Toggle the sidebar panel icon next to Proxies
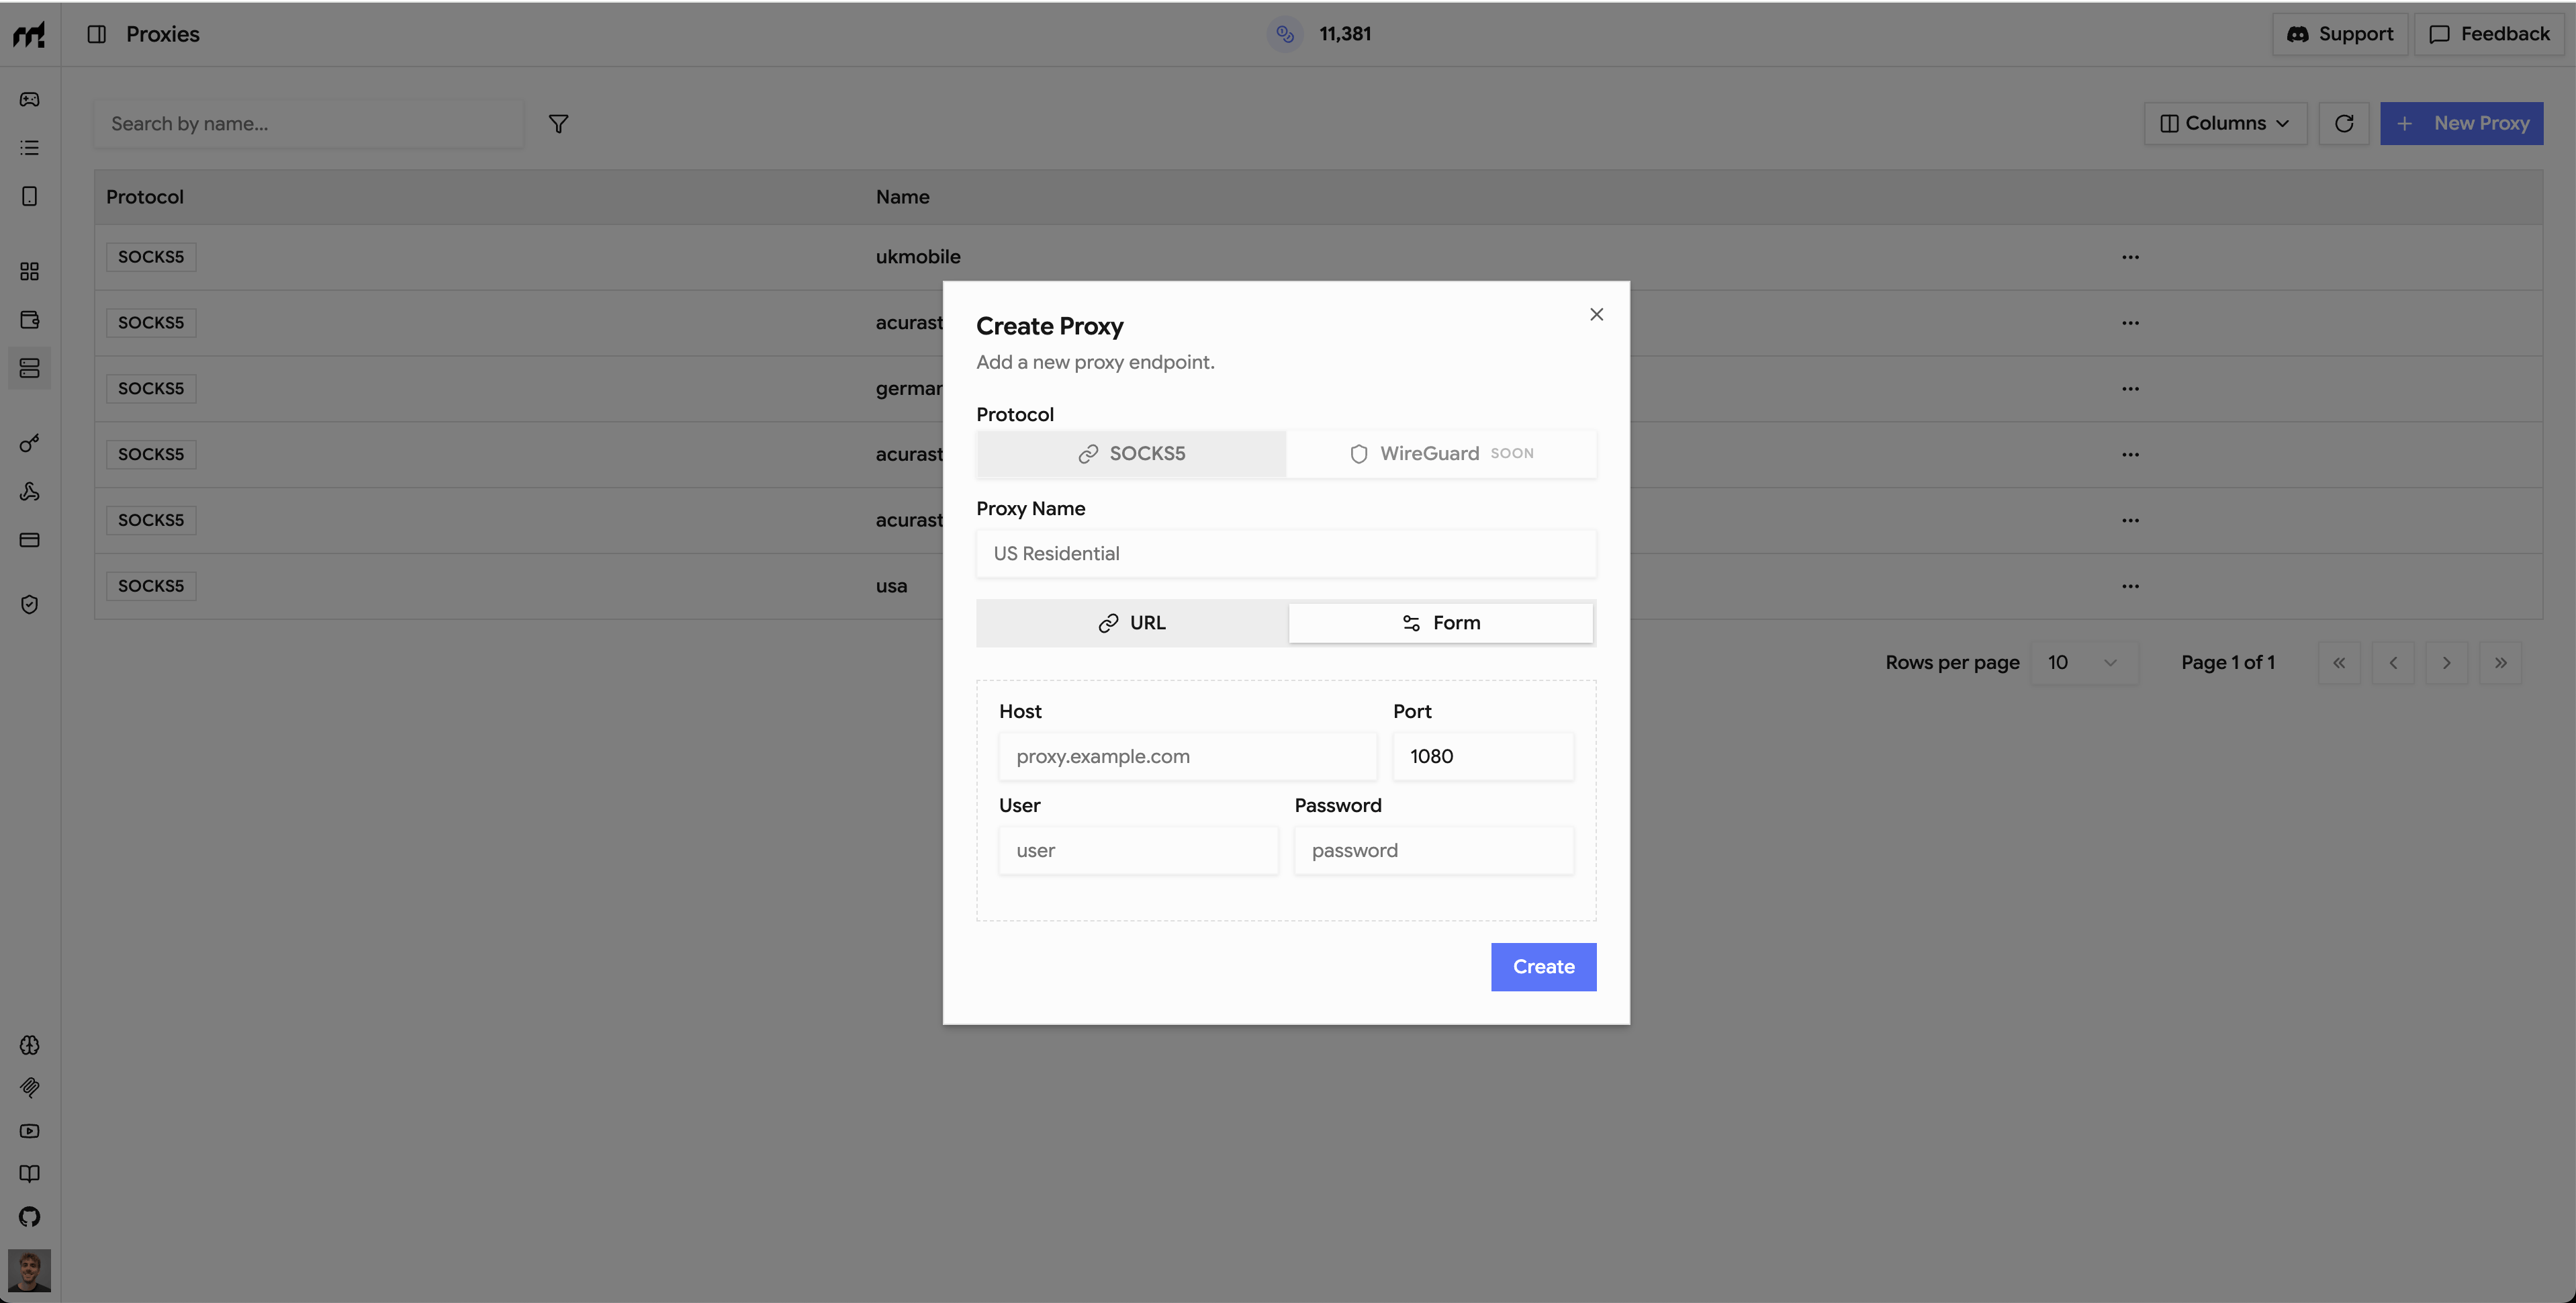This screenshot has height=1303, width=2576. click(96, 34)
